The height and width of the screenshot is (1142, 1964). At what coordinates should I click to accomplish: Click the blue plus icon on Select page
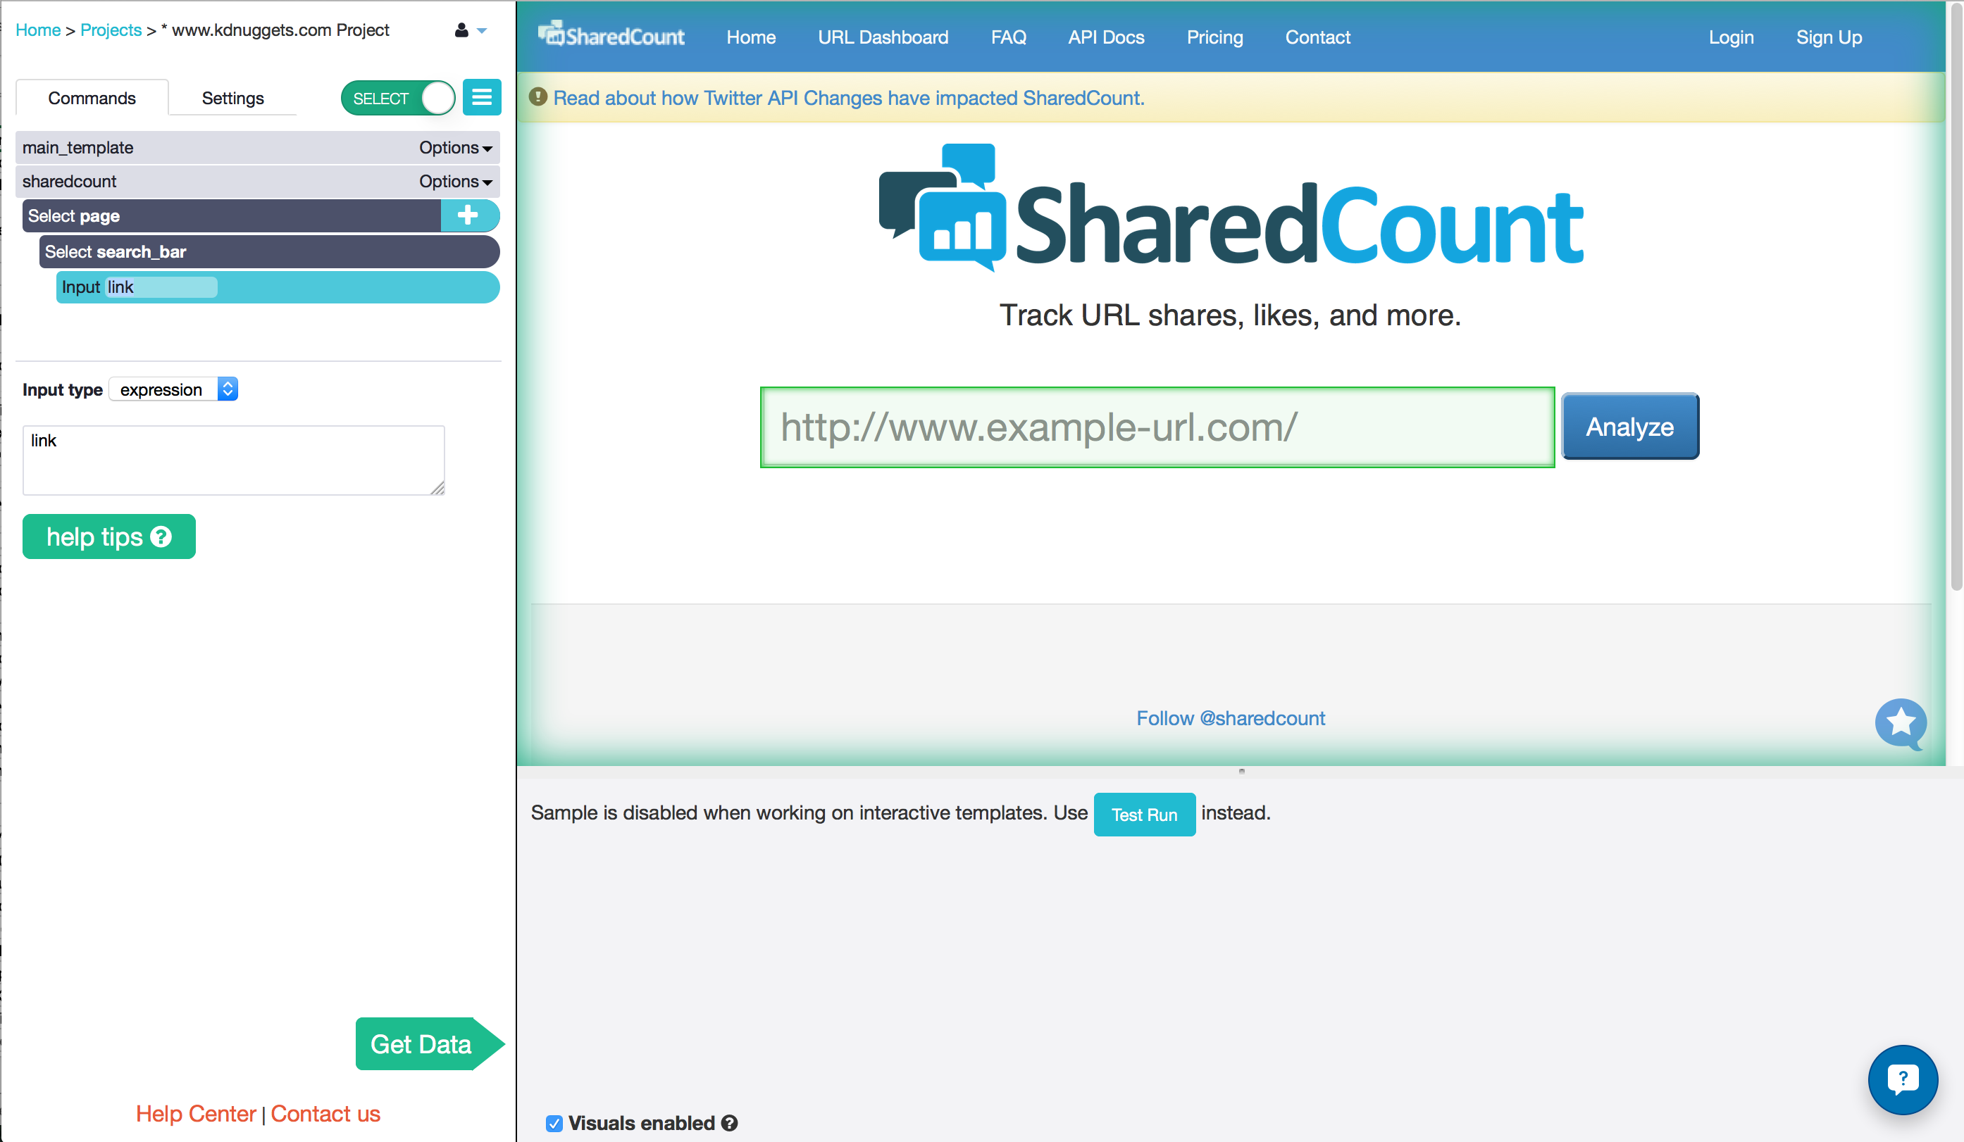pyautogui.click(x=468, y=215)
